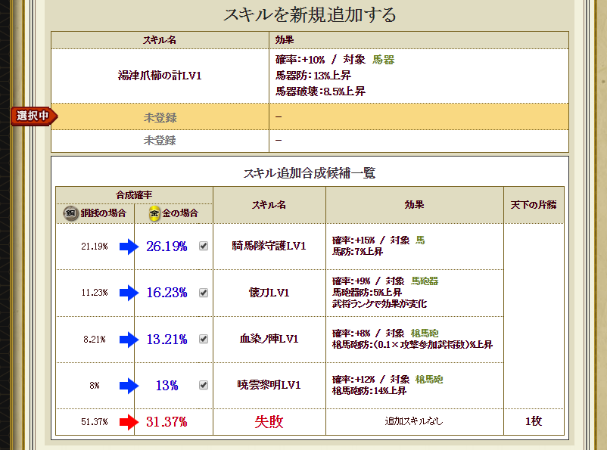
Task: Click the copper failure rate 51.37%
Action: 95,422
